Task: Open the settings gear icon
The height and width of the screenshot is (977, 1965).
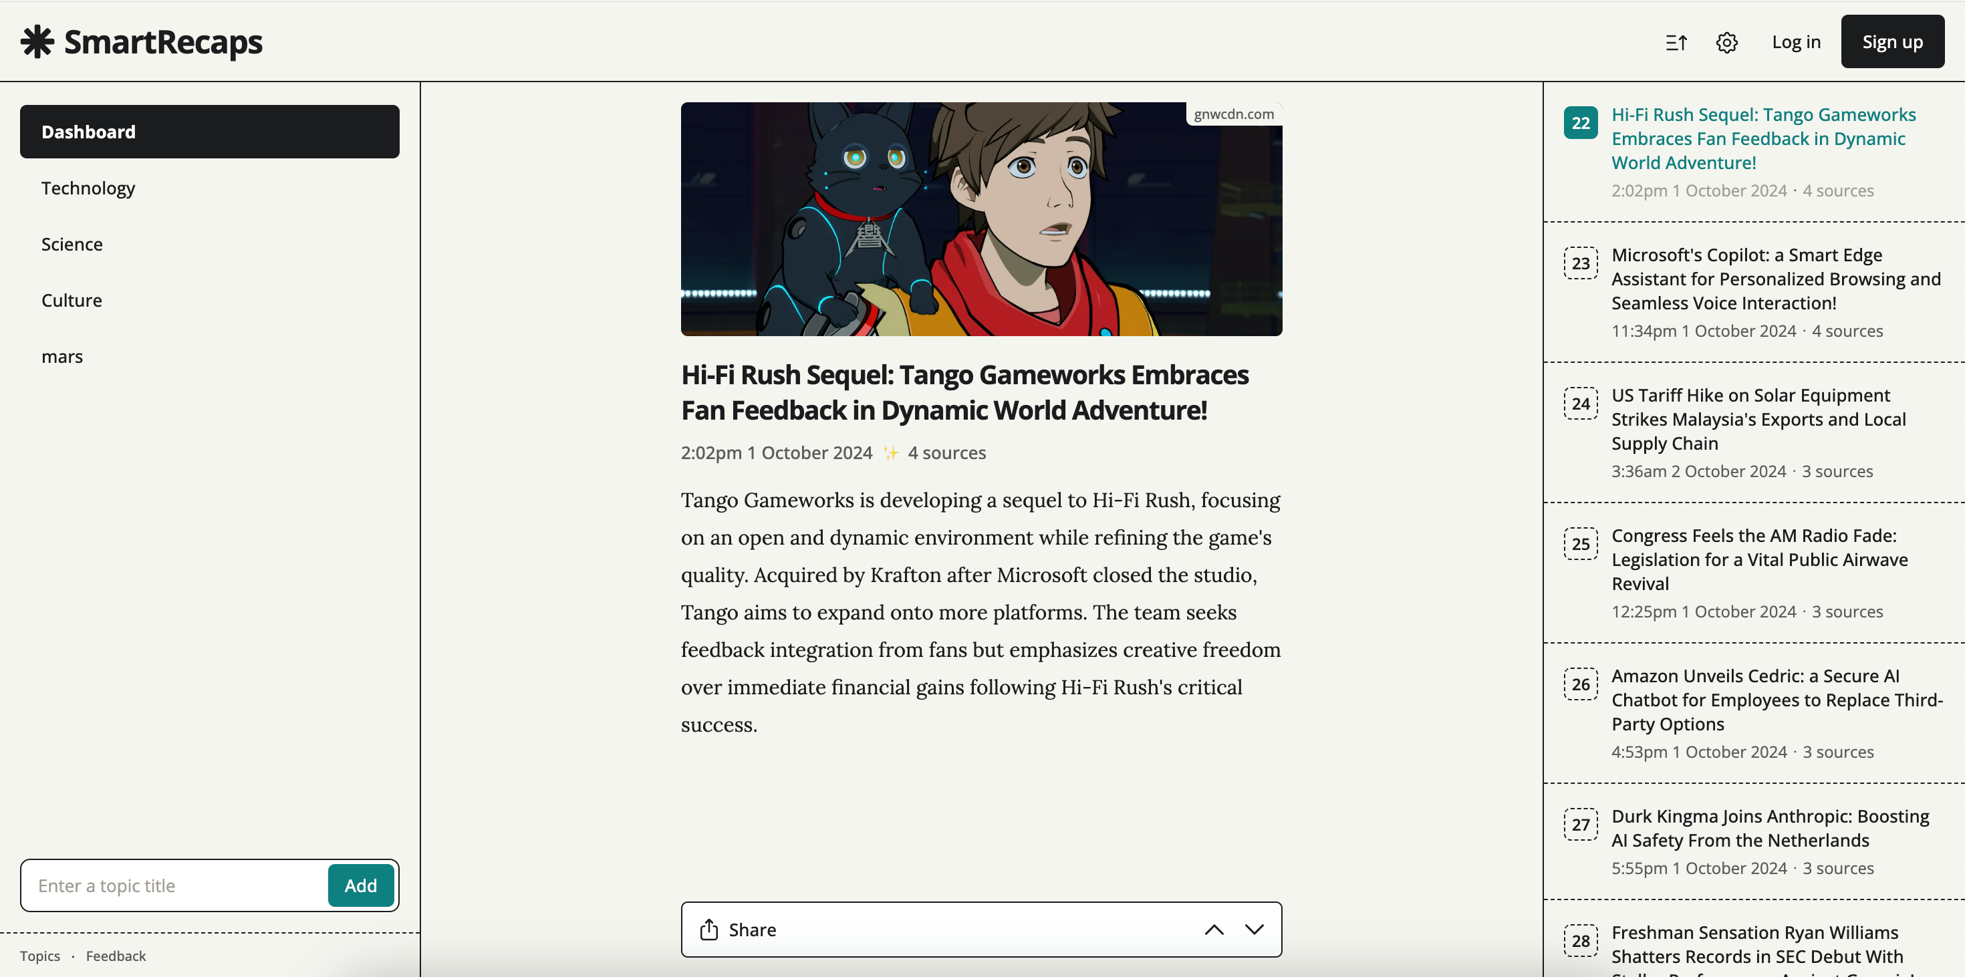Action: click(1727, 43)
